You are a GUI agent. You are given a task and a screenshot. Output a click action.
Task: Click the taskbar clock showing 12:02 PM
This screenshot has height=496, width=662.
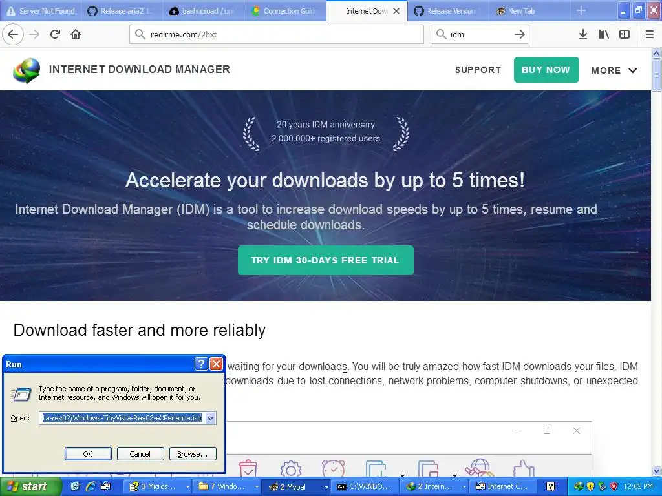tap(638, 486)
